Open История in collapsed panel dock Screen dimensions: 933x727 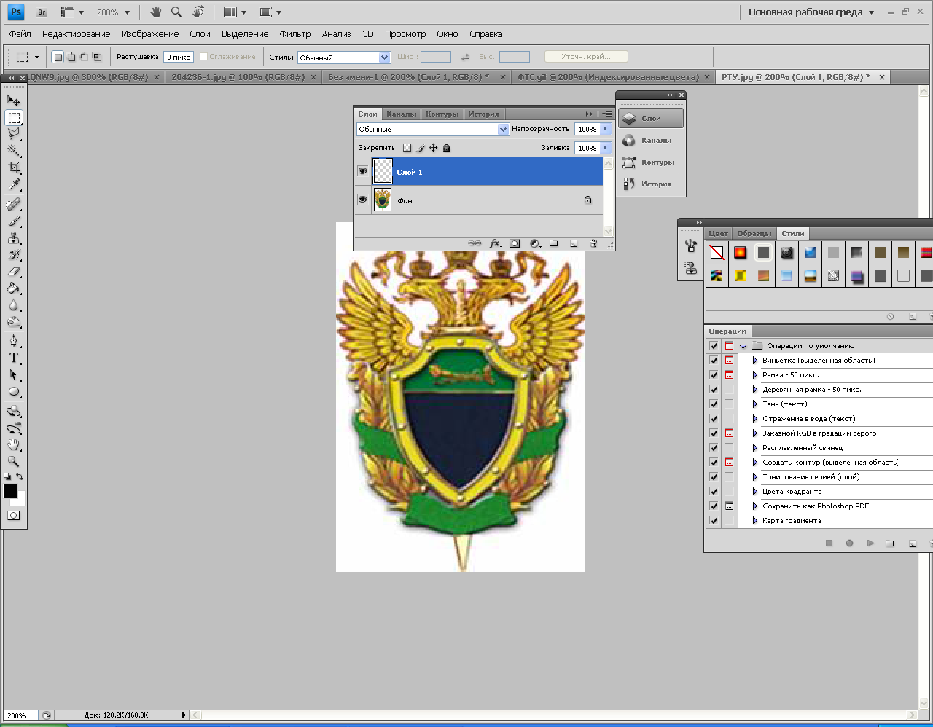651,184
